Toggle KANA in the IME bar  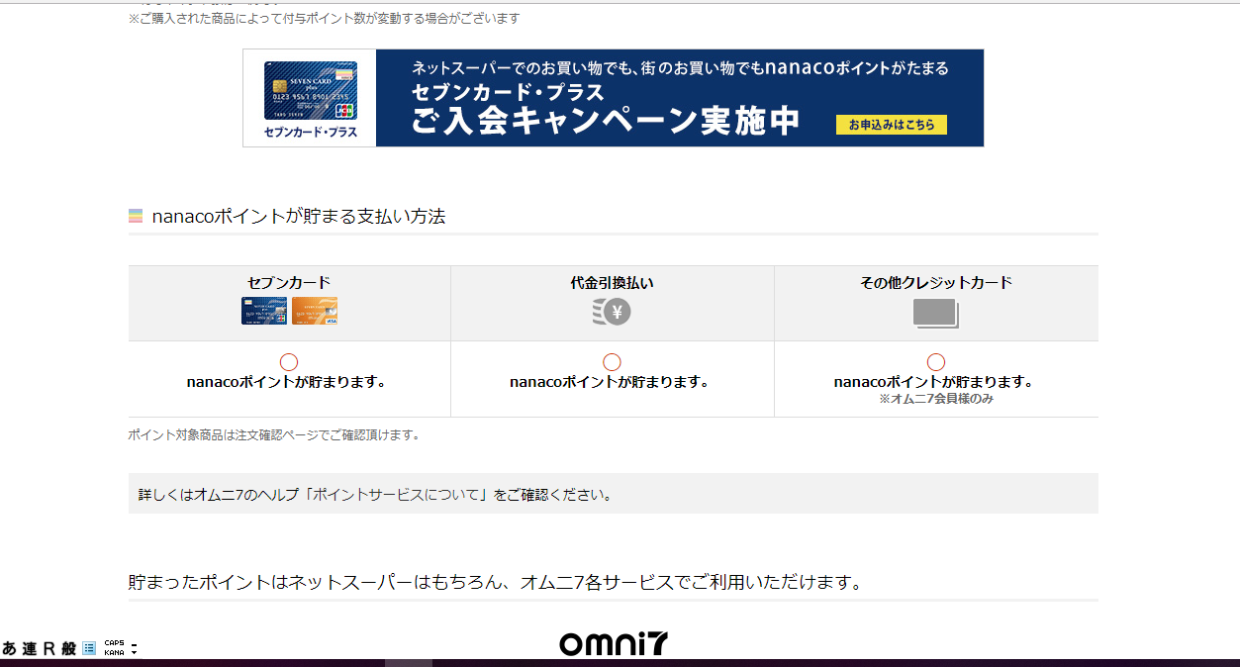coord(114,653)
